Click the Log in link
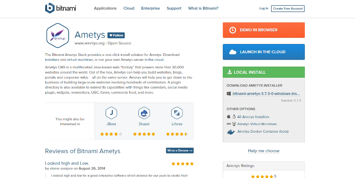 264,8
